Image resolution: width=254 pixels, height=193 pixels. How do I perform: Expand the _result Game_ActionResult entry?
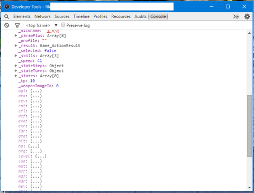(16, 45)
